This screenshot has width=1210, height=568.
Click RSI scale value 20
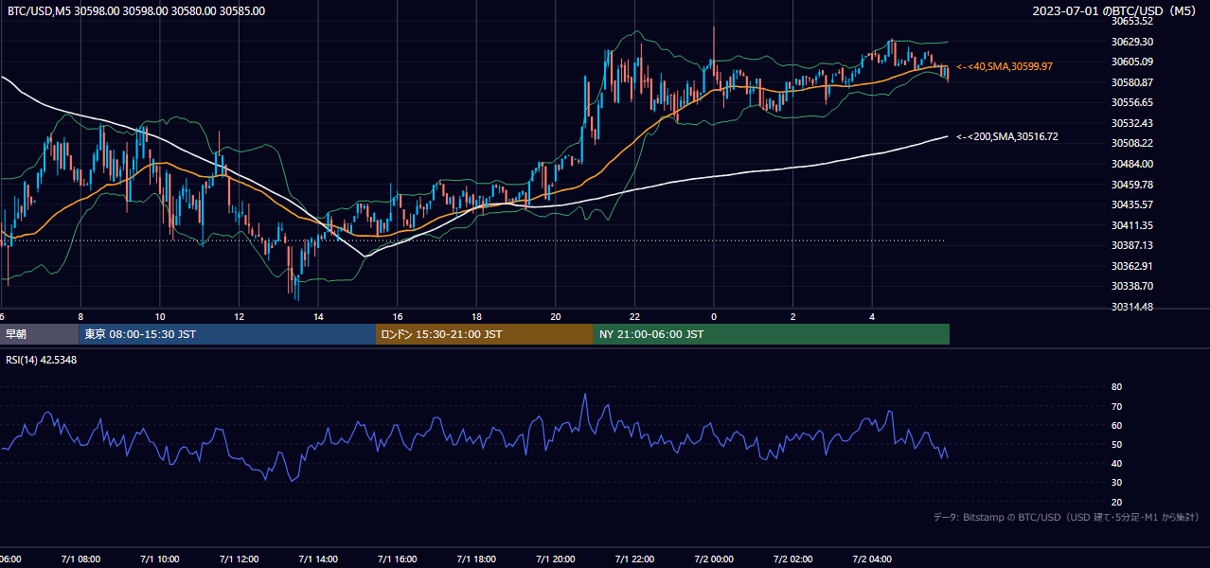[1116, 503]
